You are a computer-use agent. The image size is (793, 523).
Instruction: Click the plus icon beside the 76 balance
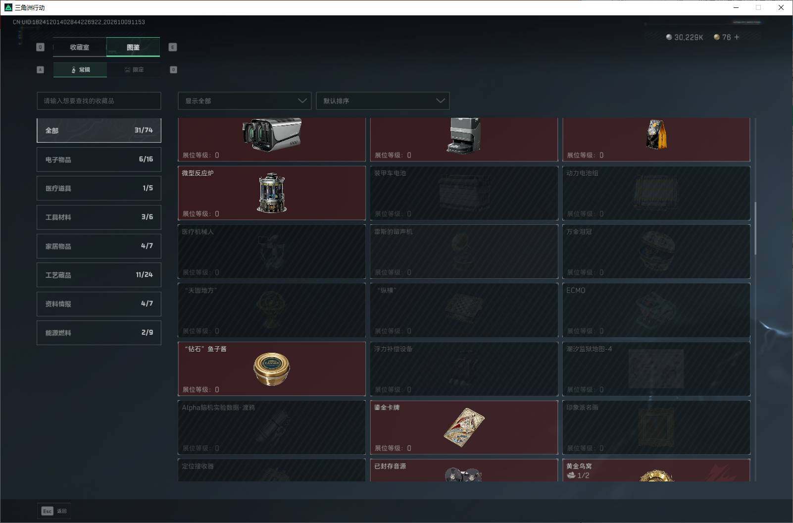[737, 37]
